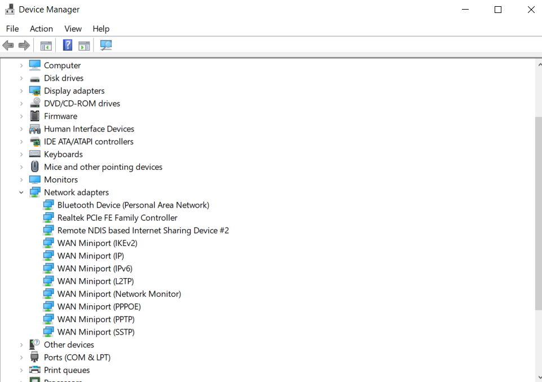Screen dimensions: 542x382
Task: Expand the Monitors node
Action: tap(21, 180)
